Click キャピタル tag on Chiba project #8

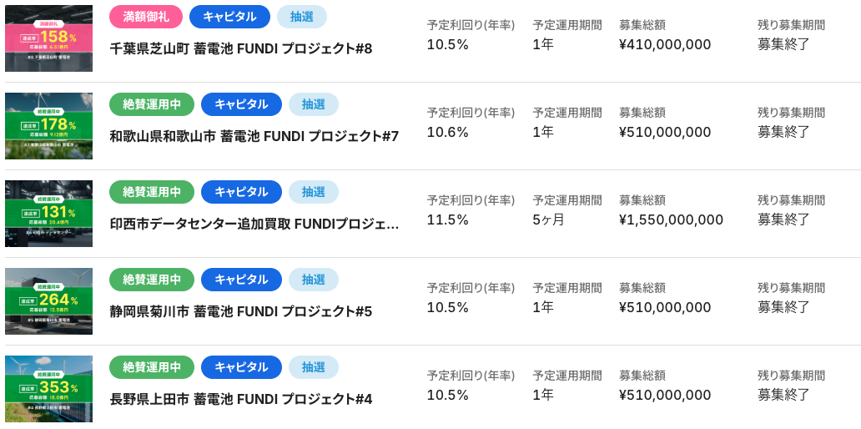click(x=229, y=17)
